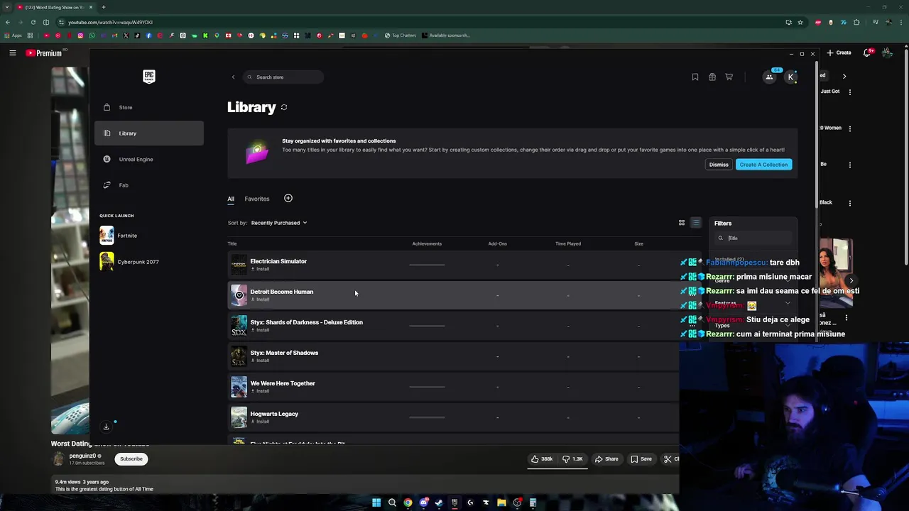The image size is (909, 511).
Task: Open a new browser tab
Action: coord(104,7)
